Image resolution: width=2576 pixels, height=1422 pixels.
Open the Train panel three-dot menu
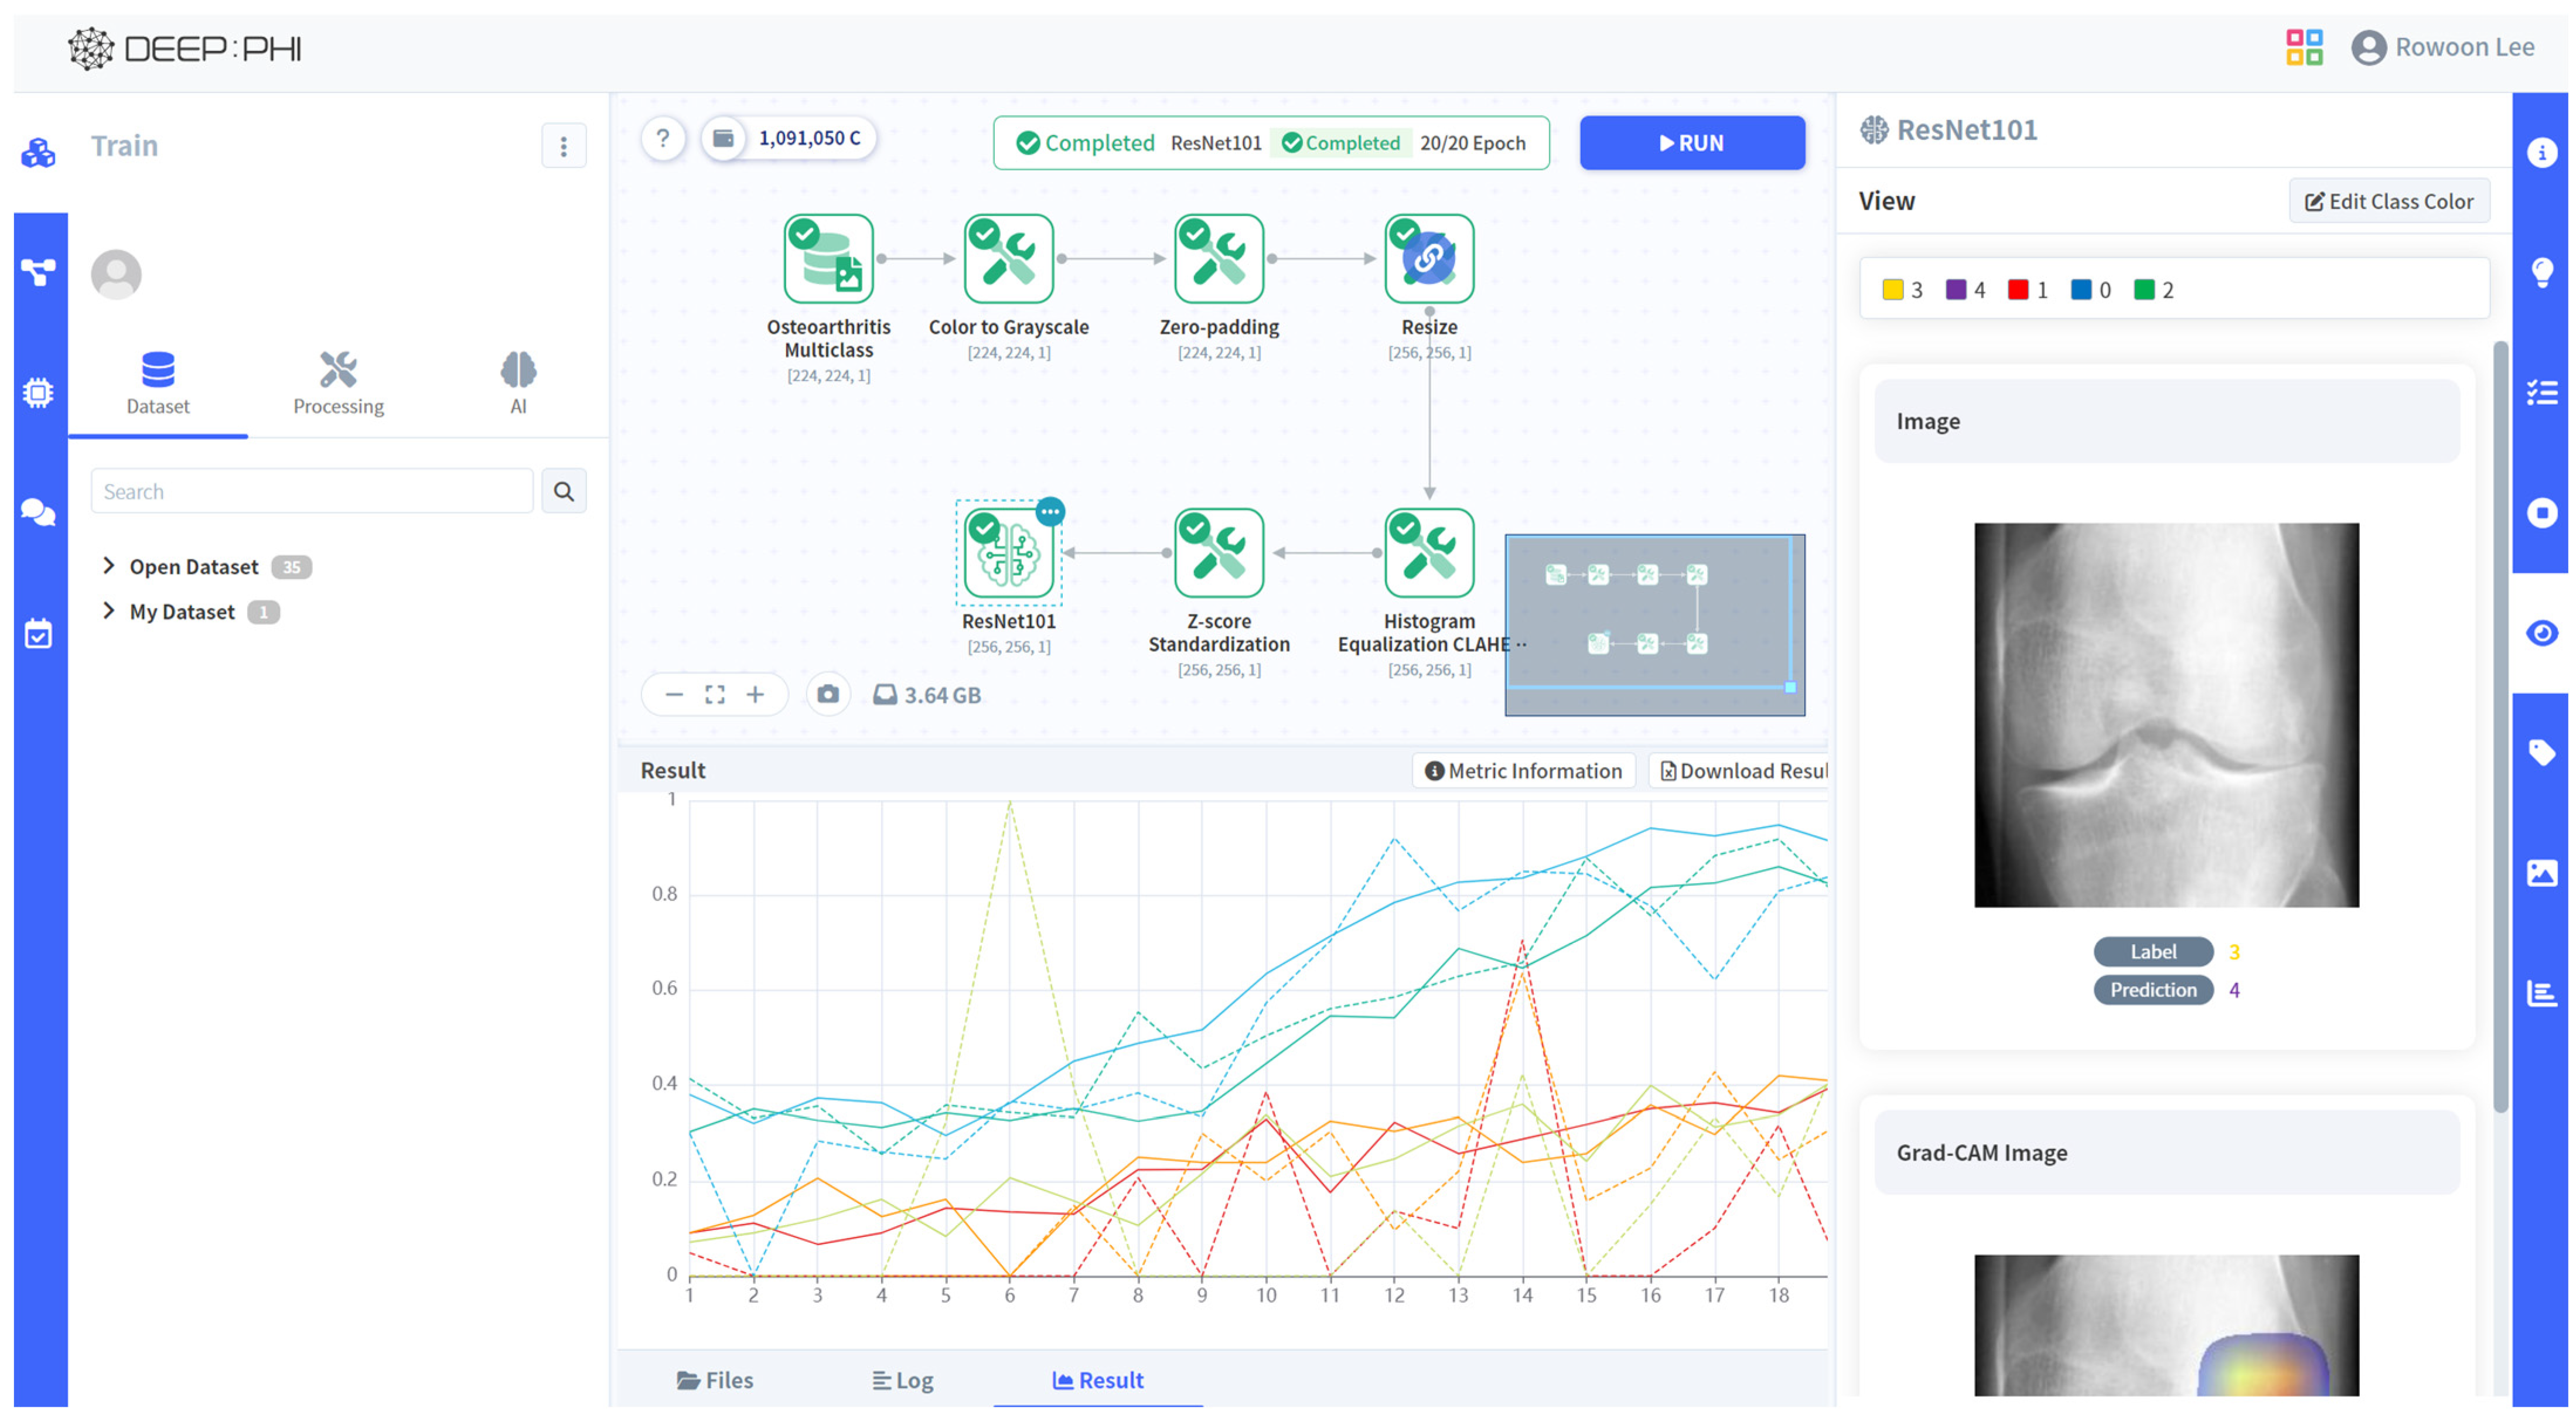pos(563,146)
